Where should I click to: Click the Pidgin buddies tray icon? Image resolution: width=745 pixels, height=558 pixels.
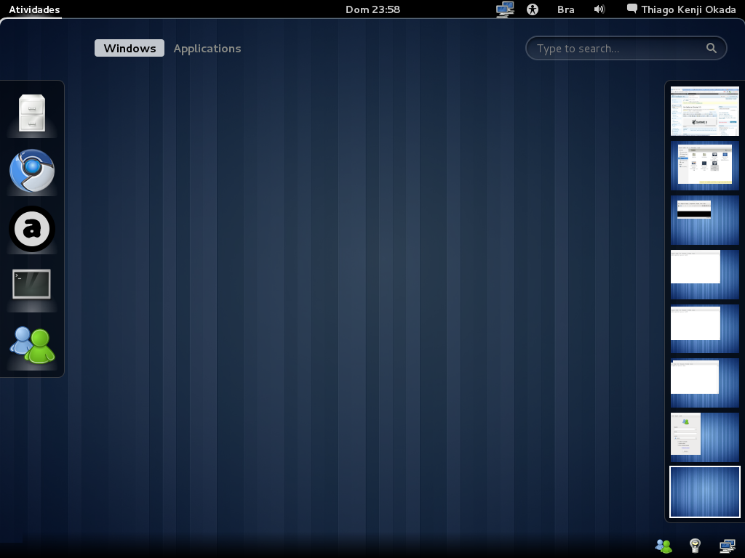point(664,546)
